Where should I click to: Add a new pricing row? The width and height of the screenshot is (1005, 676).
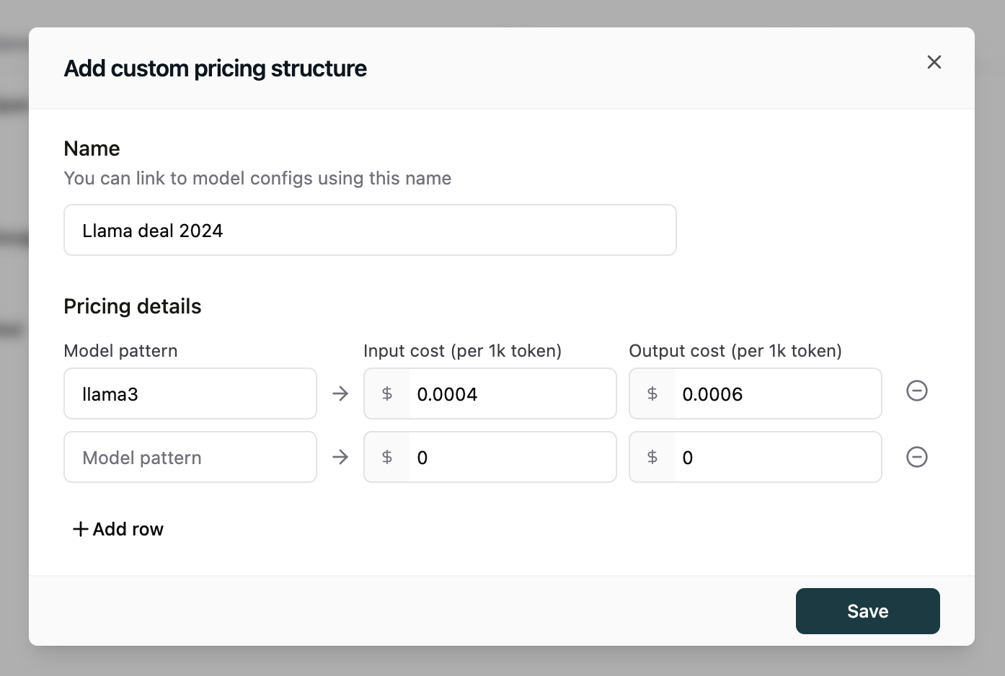pos(118,528)
